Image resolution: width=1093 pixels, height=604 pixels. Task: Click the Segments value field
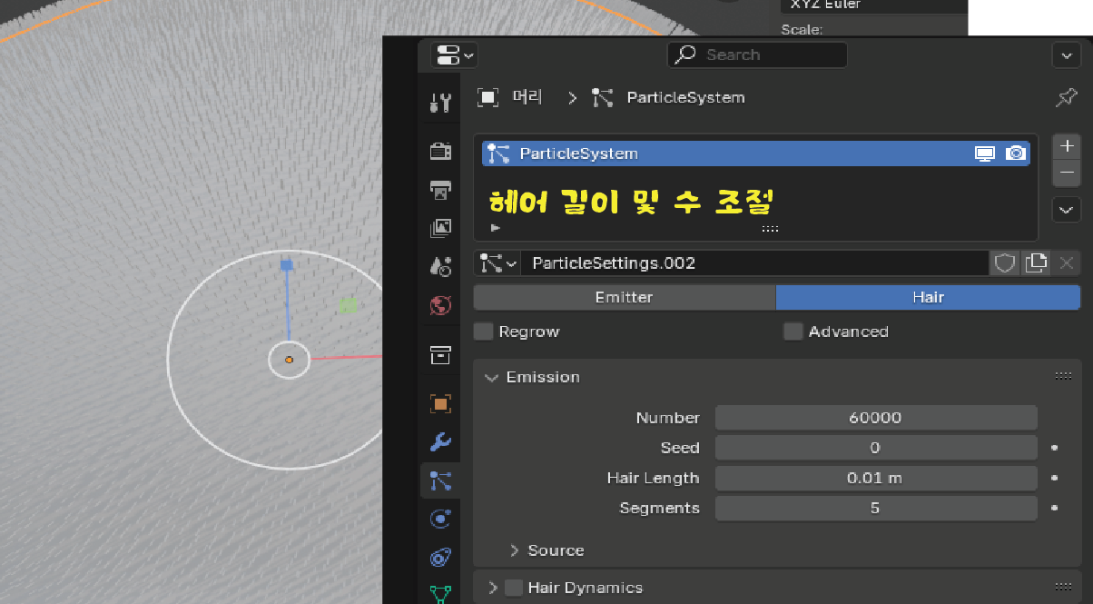click(x=876, y=508)
